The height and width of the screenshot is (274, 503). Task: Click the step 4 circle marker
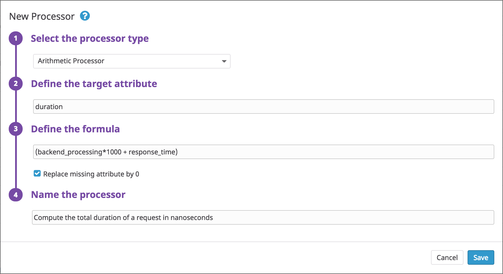tap(16, 194)
